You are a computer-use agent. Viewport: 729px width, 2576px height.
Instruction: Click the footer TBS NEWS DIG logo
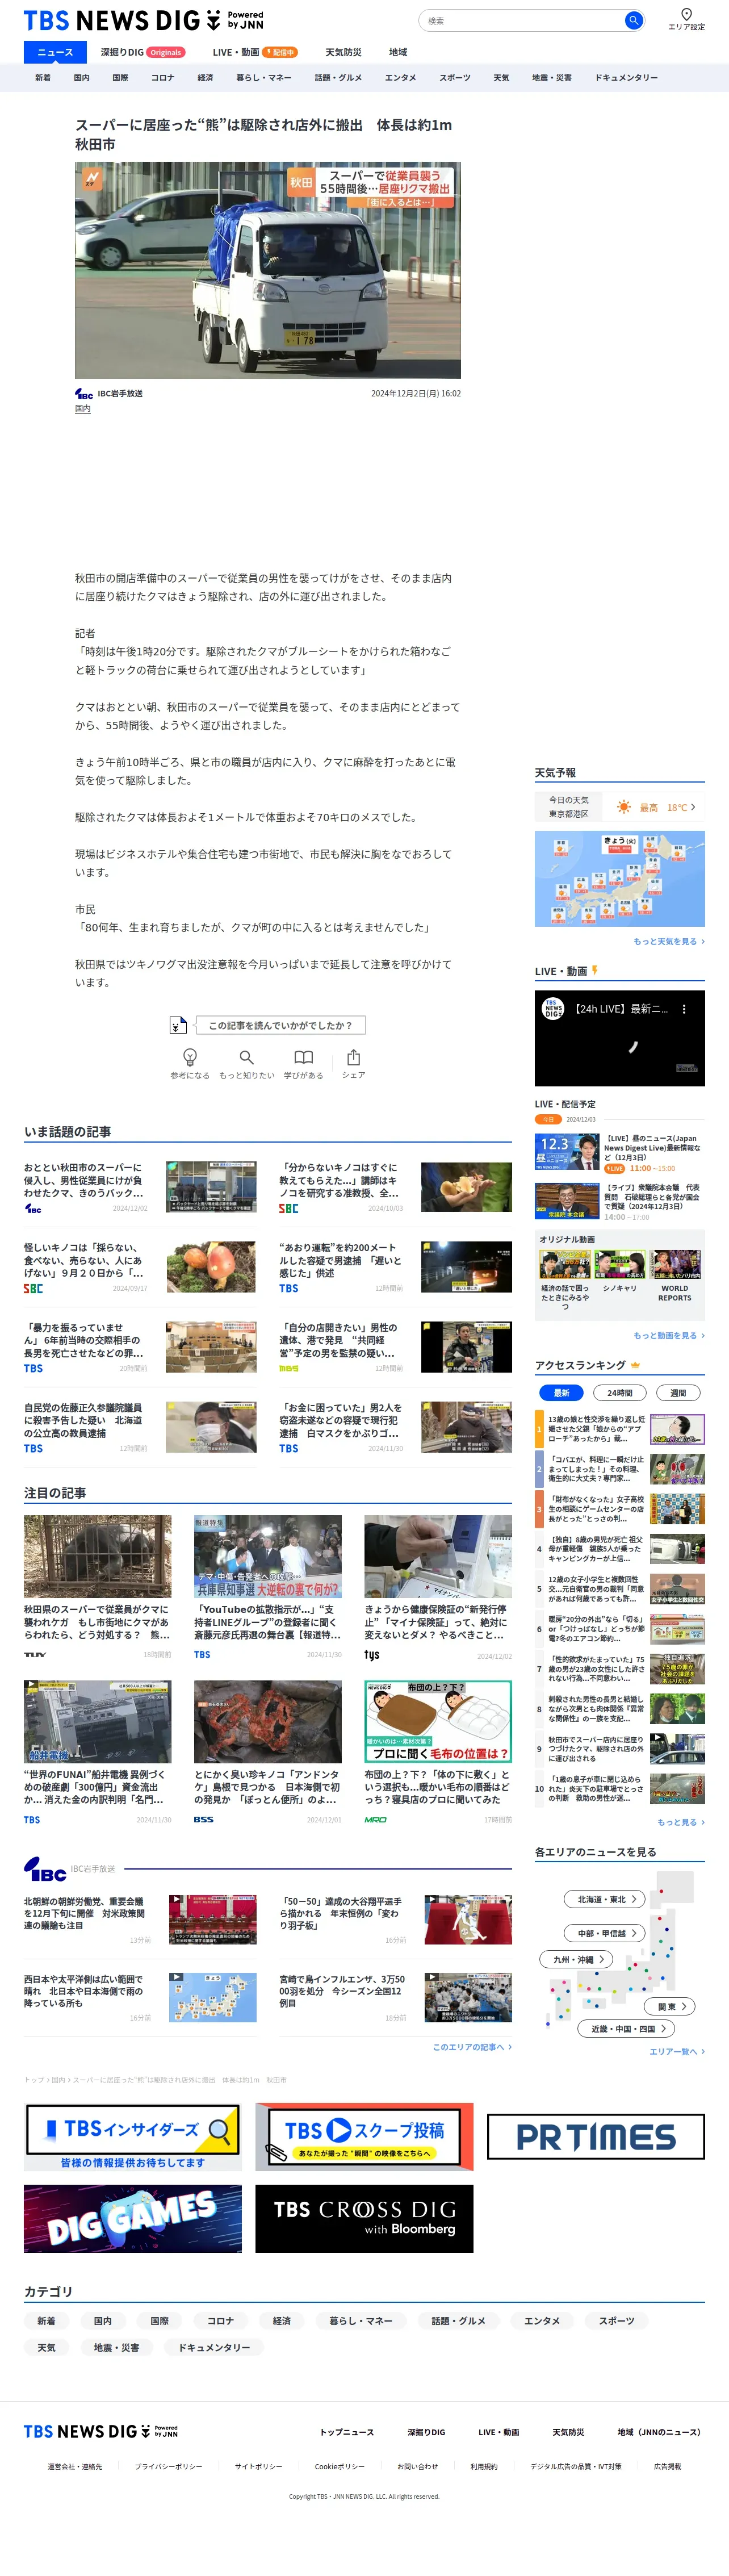[101, 2431]
